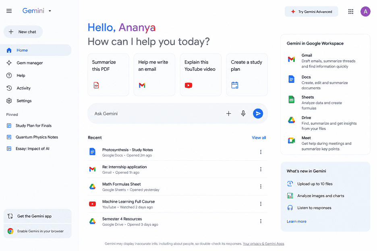Click Learn more link

(x=296, y=222)
